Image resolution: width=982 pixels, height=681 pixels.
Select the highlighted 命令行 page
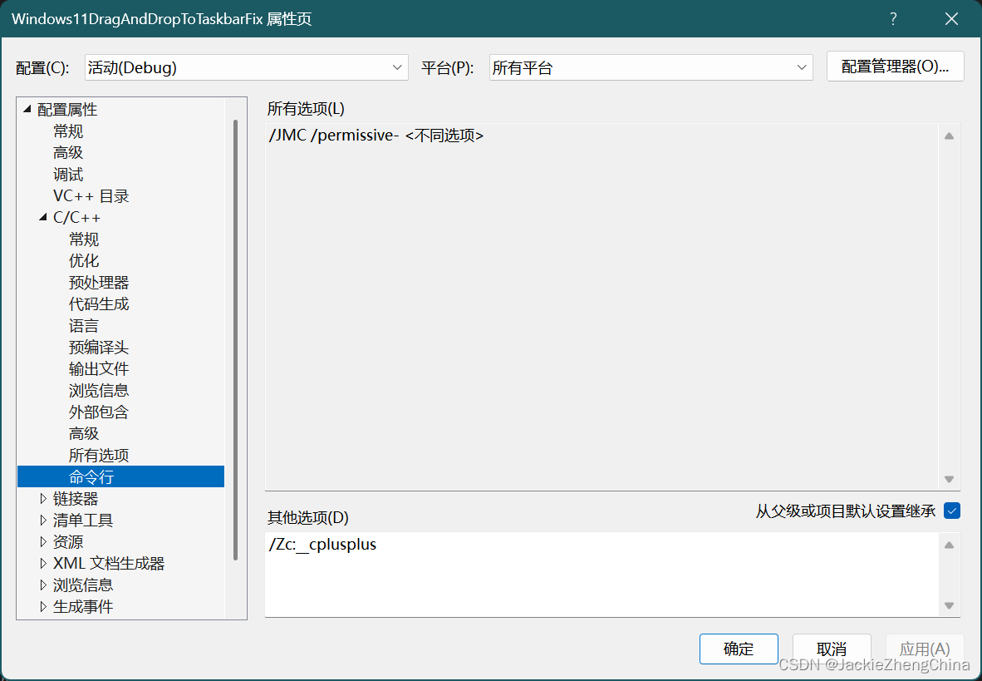coord(120,476)
